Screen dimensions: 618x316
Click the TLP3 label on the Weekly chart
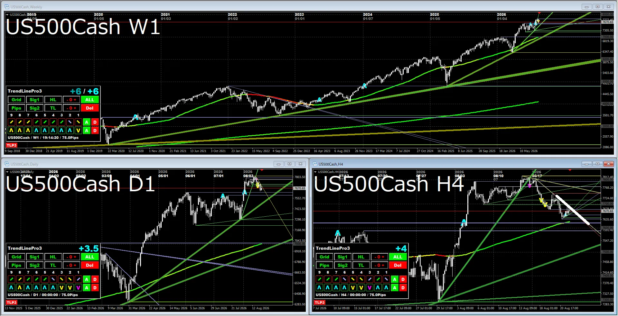pyautogui.click(x=12, y=145)
